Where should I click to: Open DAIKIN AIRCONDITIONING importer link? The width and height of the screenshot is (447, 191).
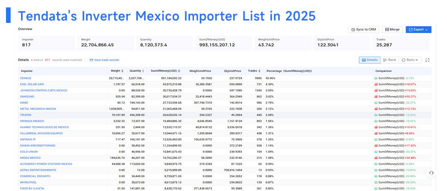coord(38,146)
